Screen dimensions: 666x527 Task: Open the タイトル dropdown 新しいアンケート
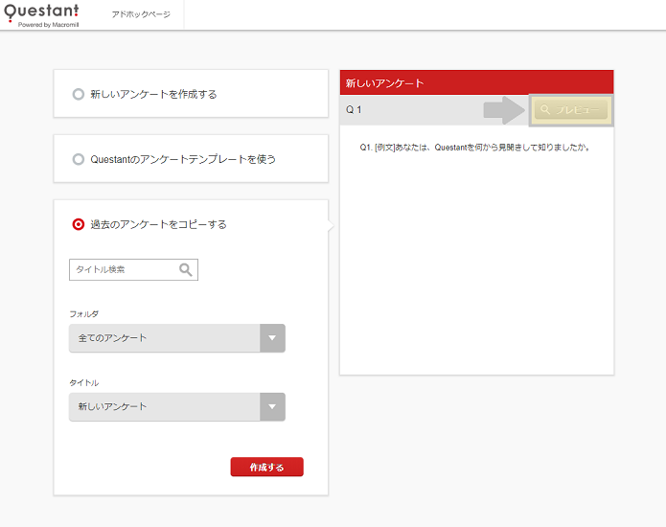[x=176, y=407]
